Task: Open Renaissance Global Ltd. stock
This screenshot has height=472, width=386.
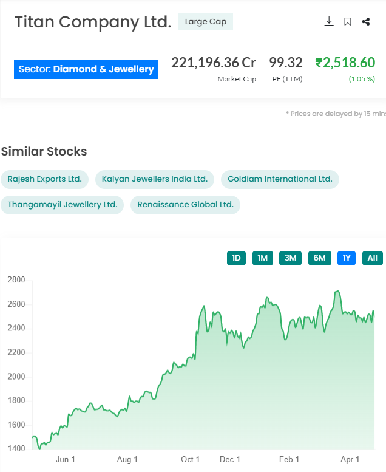Action: pos(185,205)
